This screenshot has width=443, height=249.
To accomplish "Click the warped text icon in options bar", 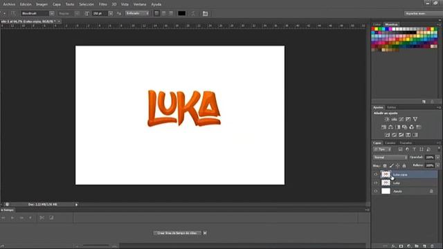I will 193,14.
